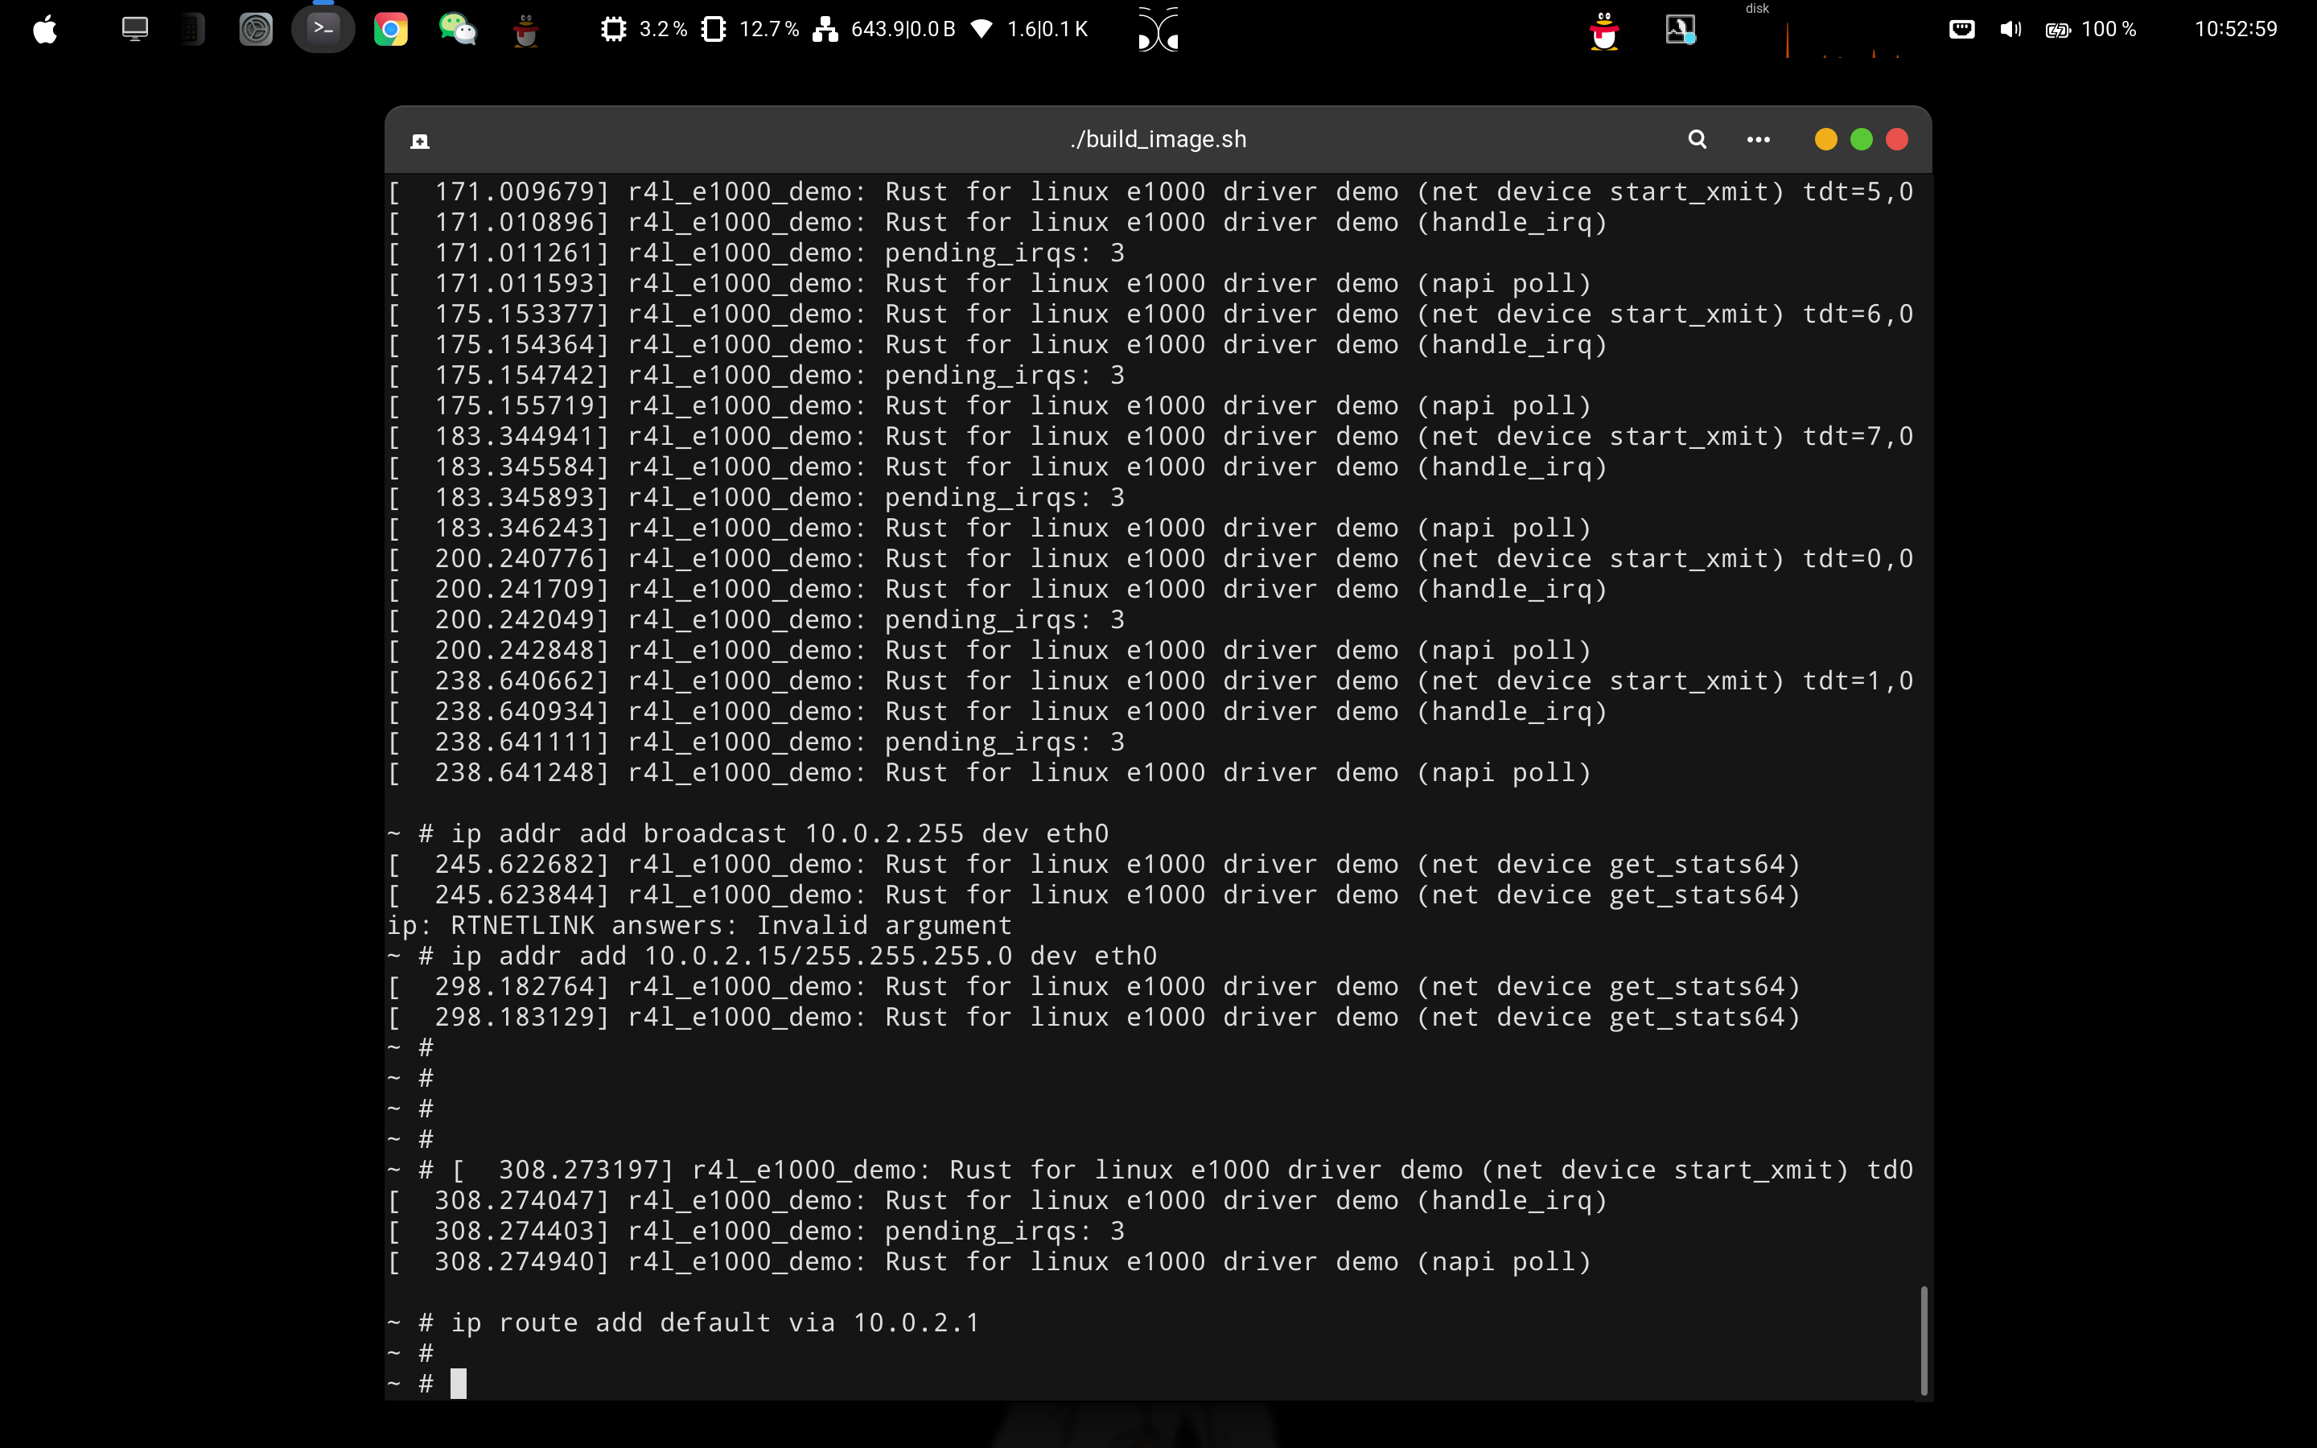The width and height of the screenshot is (2317, 1448).
Task: Click the show desktop monitor icon
Action: pyautogui.click(x=135, y=30)
